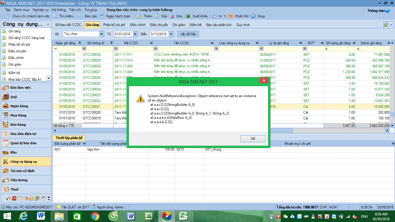
Task: Open the Bàn làm việc module
Action: point(26,88)
